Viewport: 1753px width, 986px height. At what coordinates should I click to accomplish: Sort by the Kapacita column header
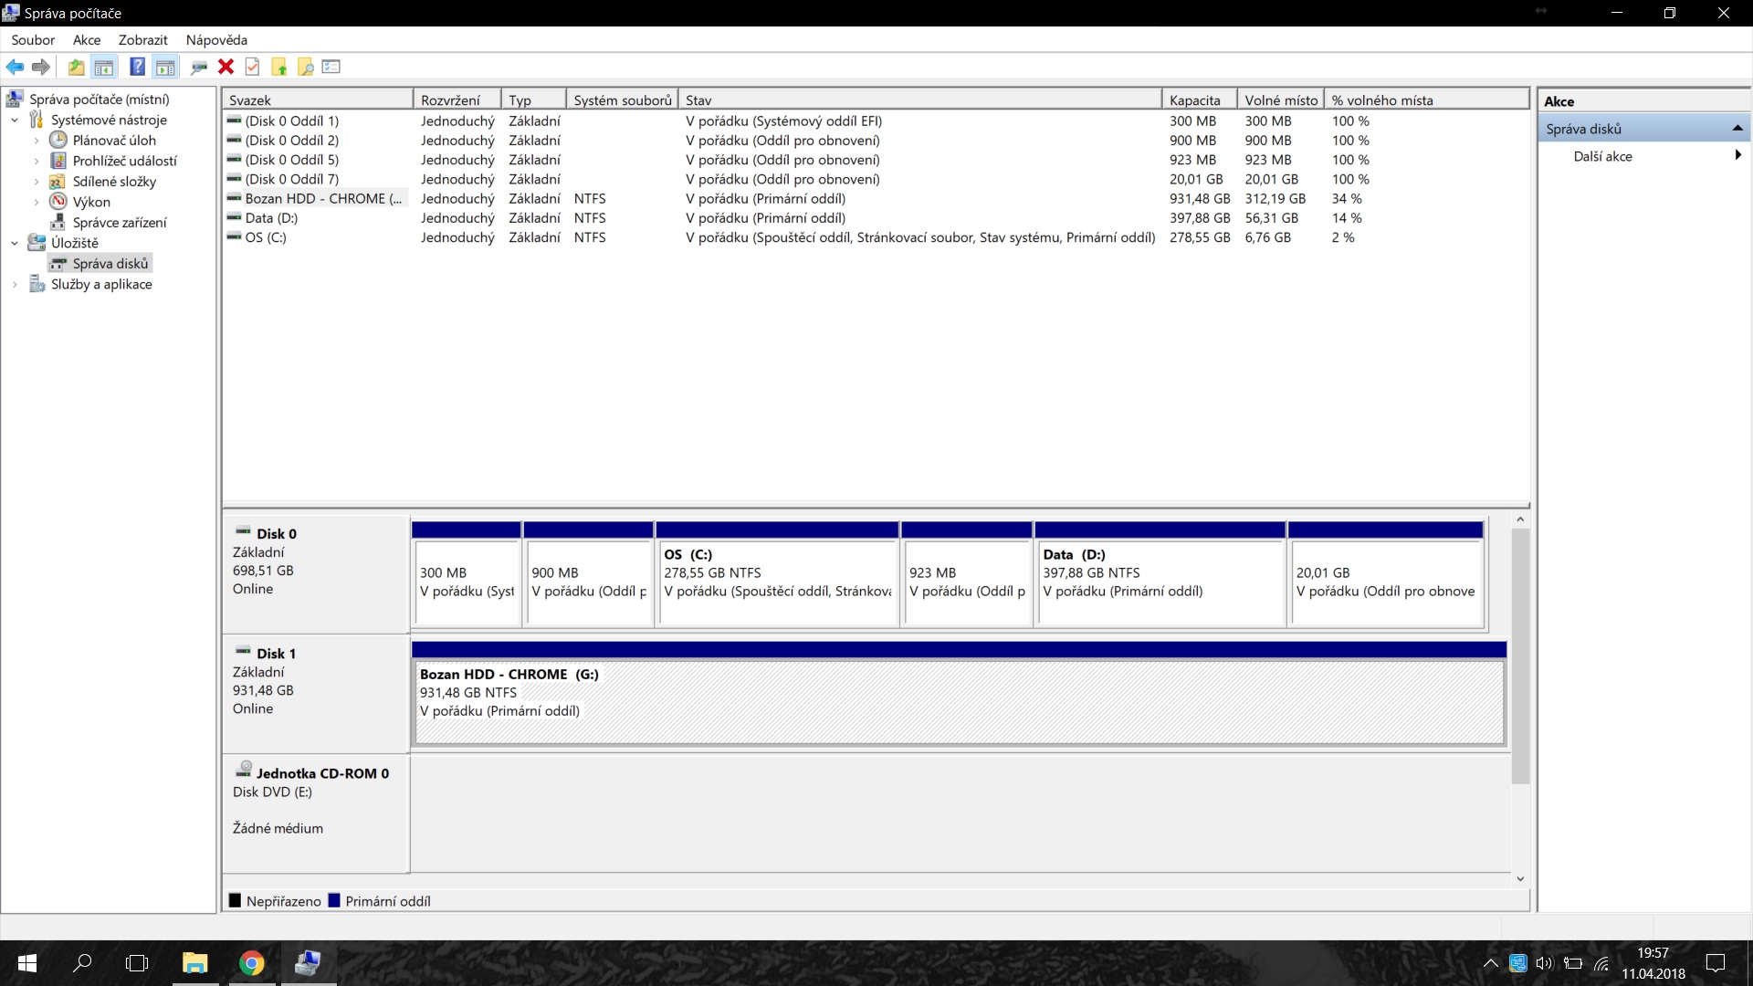1194,100
